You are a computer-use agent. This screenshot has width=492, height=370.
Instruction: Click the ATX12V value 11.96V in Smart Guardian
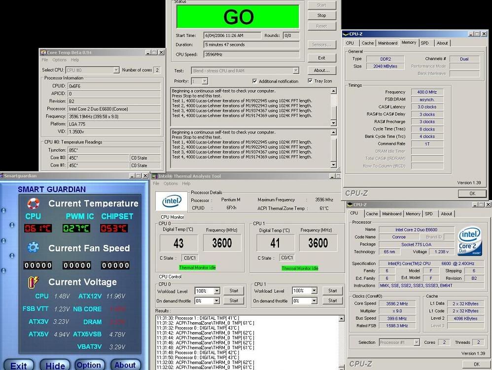[x=116, y=296]
